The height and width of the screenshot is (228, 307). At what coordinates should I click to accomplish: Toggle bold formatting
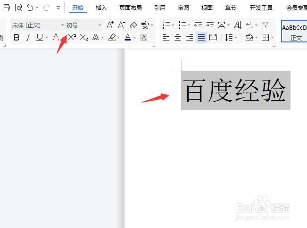point(17,37)
